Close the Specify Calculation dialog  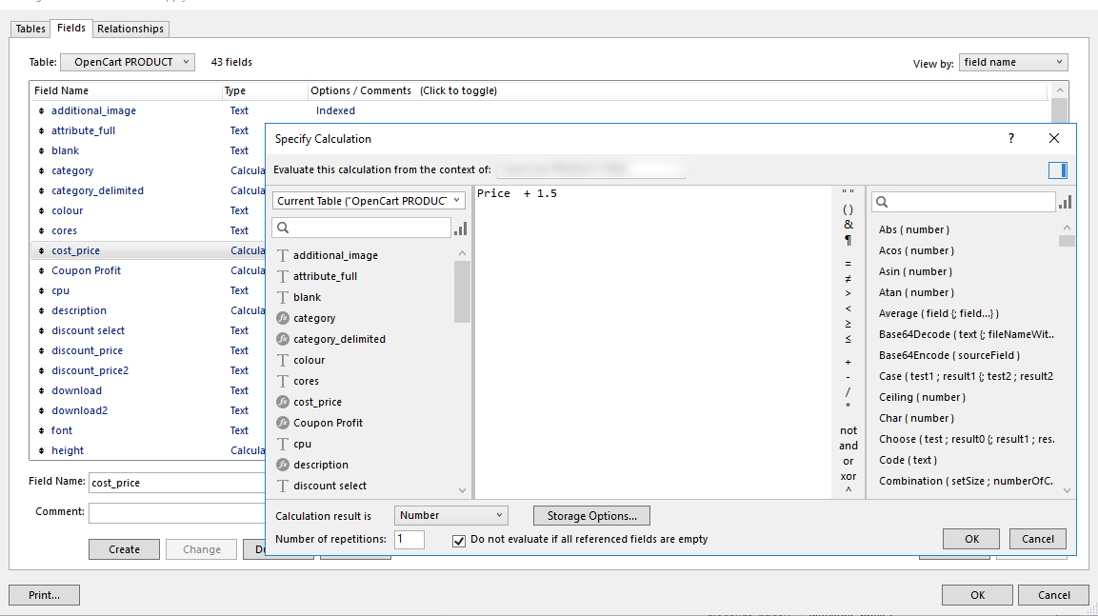pyautogui.click(x=1054, y=139)
